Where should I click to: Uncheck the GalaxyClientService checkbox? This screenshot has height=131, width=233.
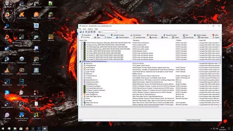[x=82, y=80]
